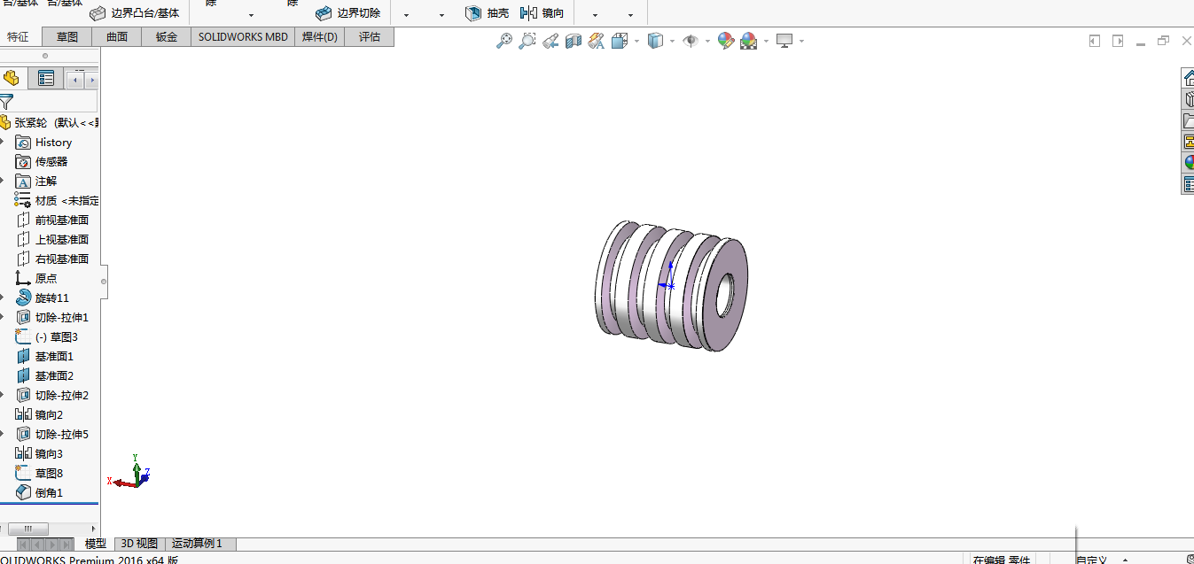
Task: Expand the History folder node
Action: 3,143
